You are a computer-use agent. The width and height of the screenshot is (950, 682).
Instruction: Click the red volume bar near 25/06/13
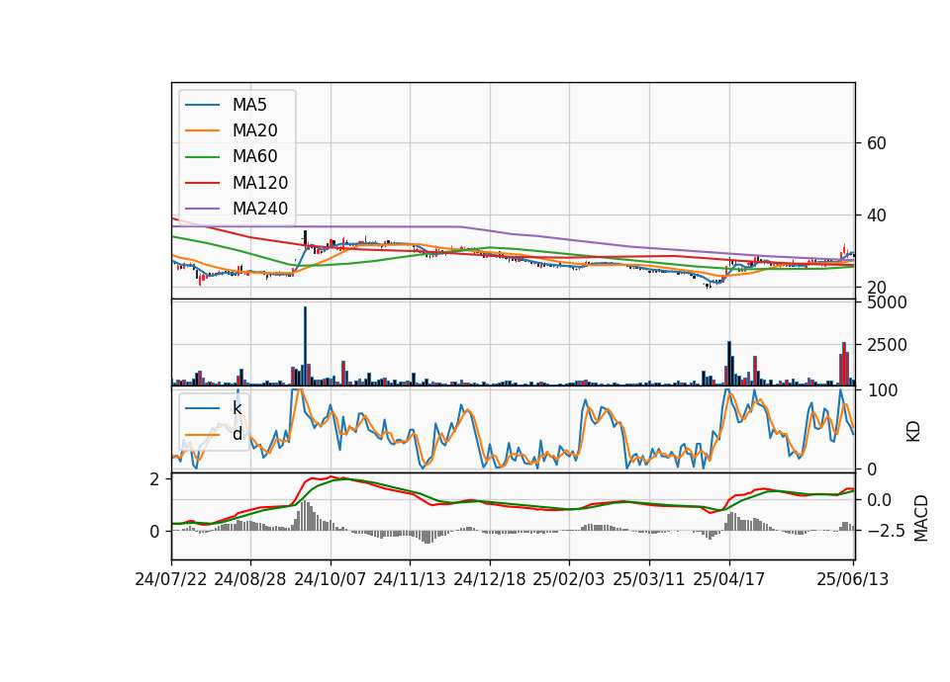844,364
